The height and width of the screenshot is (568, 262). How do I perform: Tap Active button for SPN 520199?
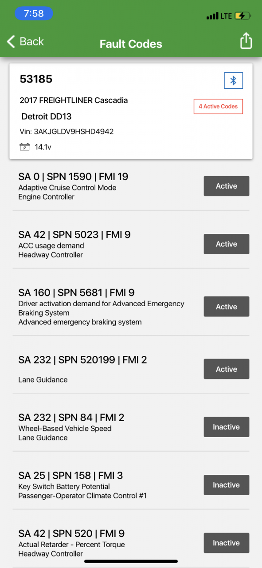coord(227,369)
